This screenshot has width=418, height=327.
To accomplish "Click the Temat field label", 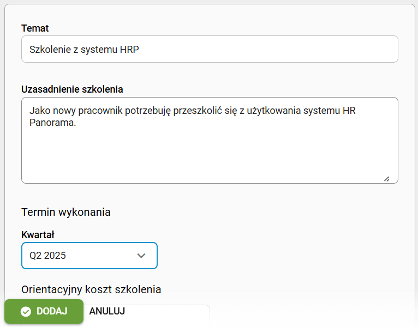I will 35,28.
